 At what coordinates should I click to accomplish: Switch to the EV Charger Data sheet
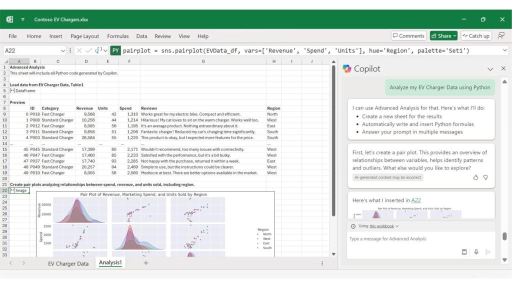[x=68, y=263]
